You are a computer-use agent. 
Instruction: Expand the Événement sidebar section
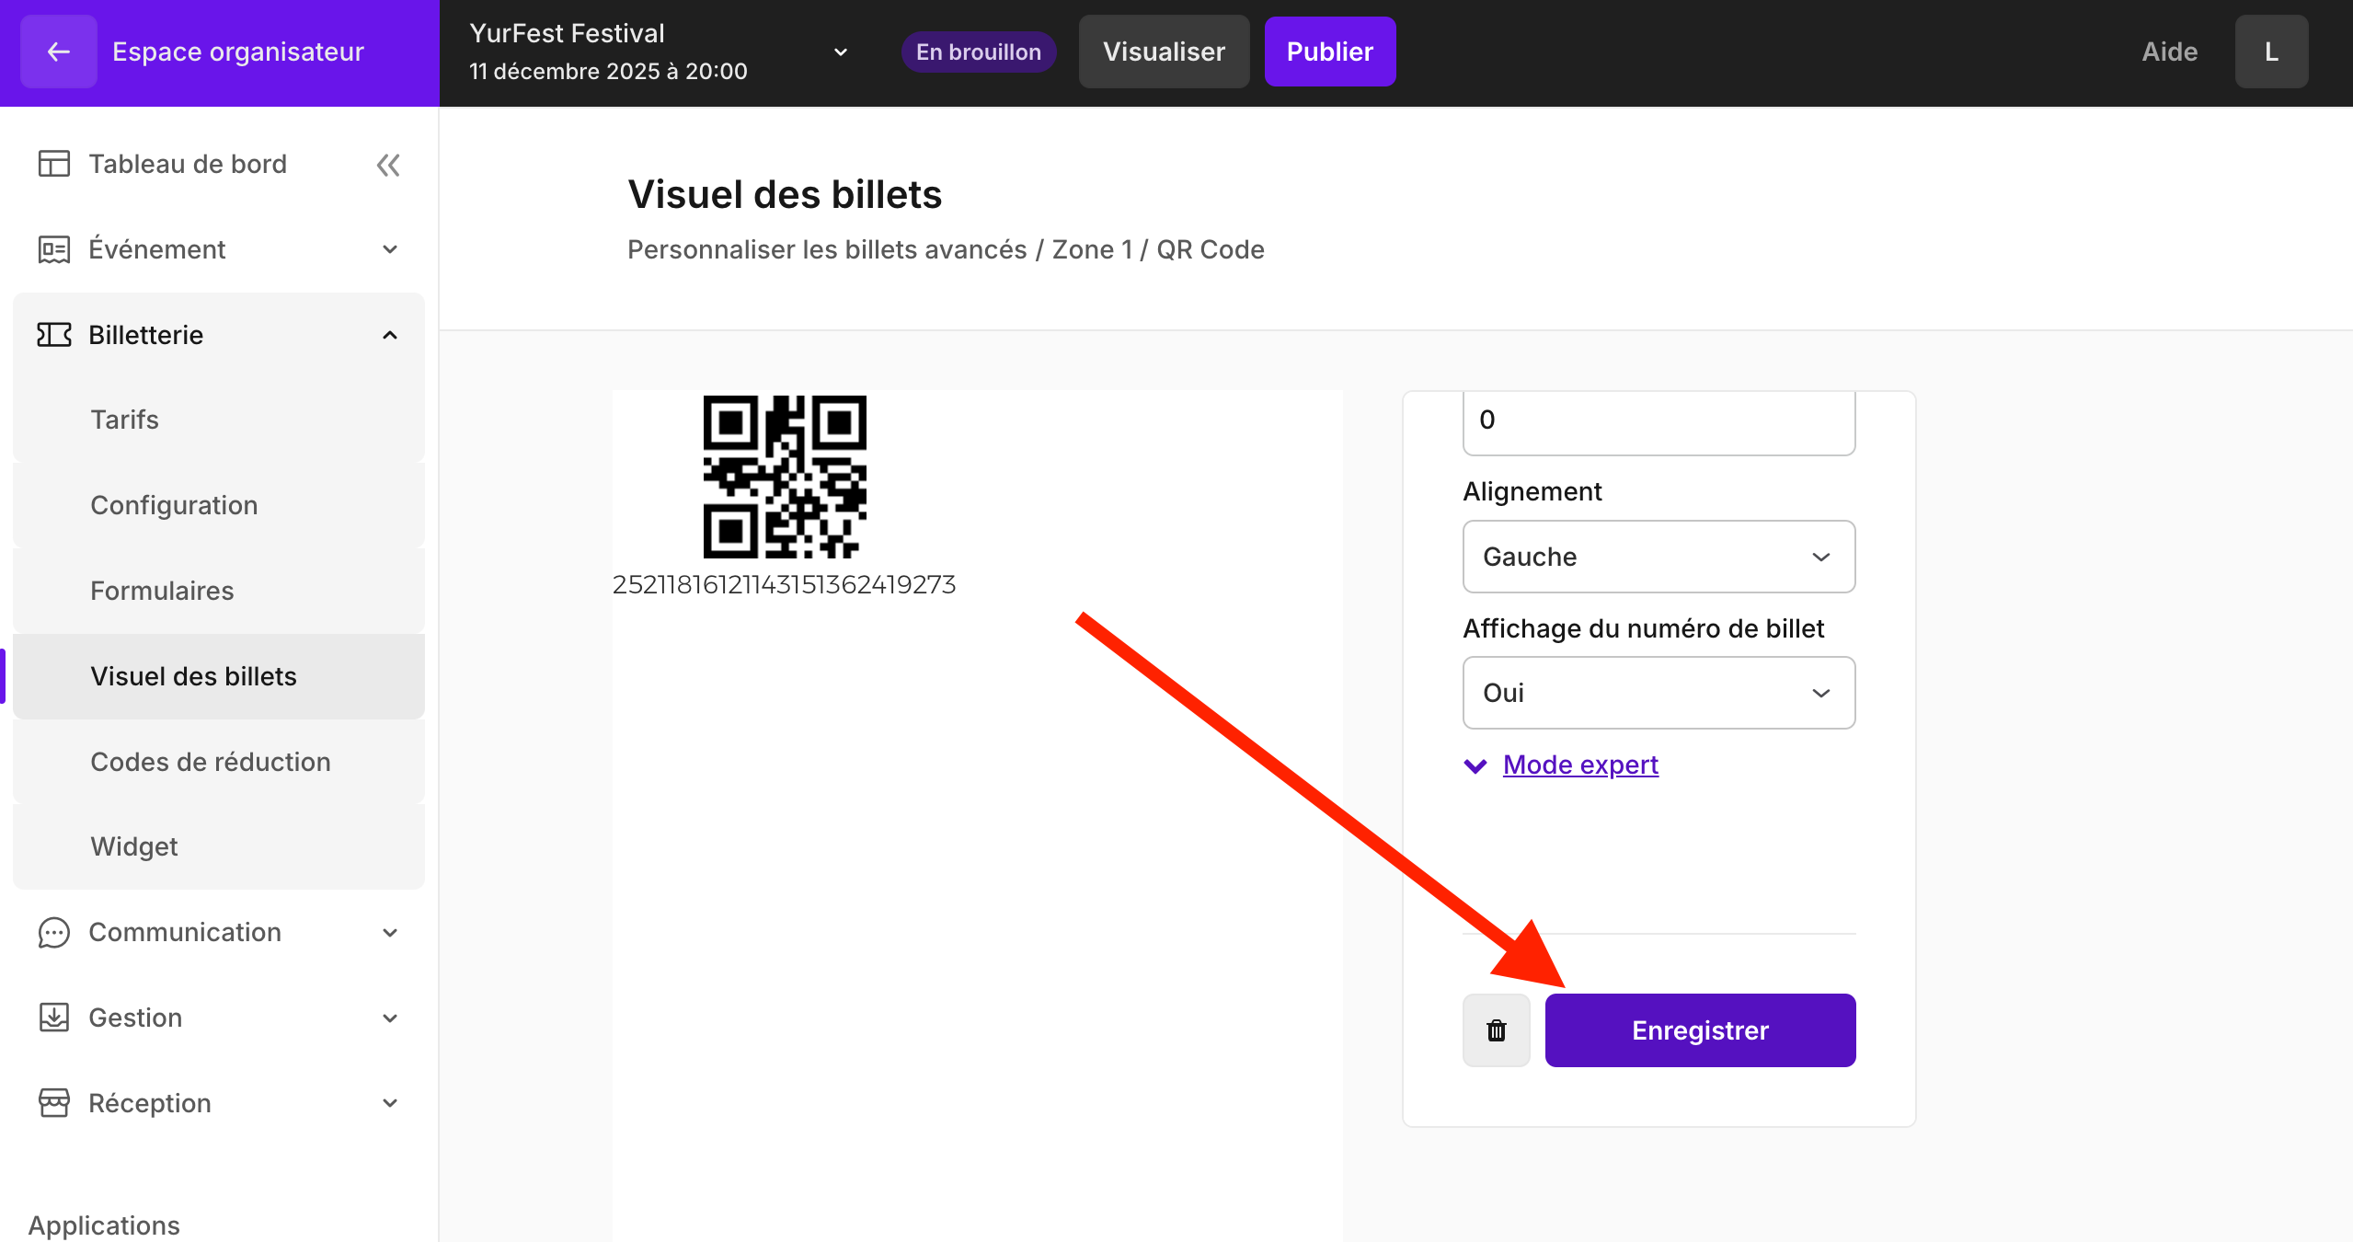coord(219,249)
